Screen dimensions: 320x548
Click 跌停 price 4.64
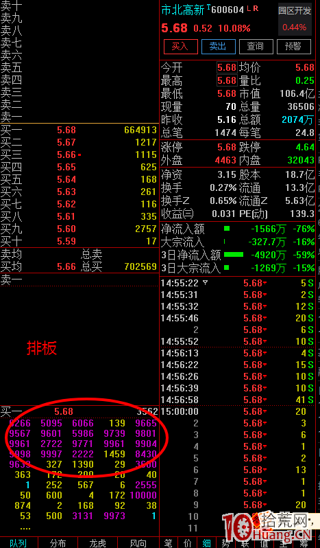(305, 147)
